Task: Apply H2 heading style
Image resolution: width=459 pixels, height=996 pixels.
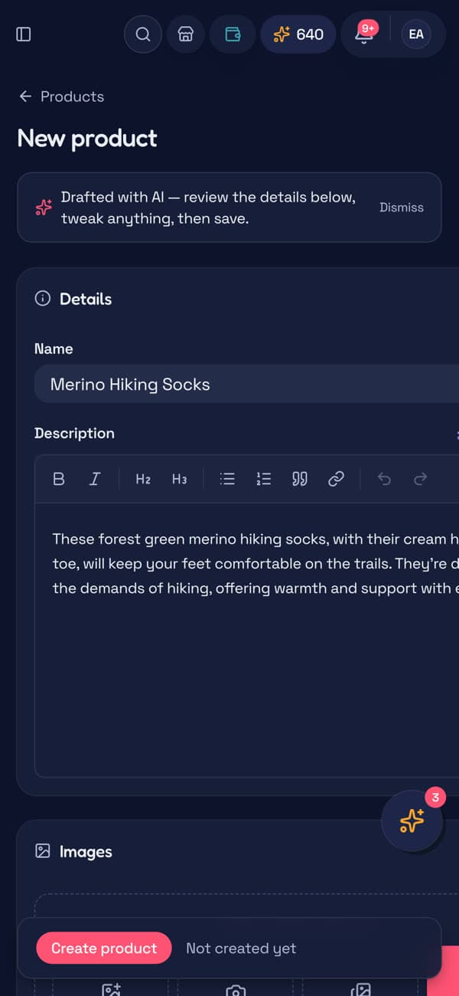Action: coord(143,479)
